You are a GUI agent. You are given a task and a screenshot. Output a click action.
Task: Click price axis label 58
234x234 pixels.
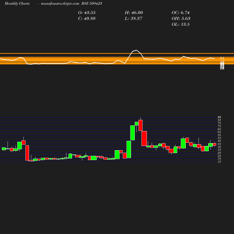[x=219, y=135]
